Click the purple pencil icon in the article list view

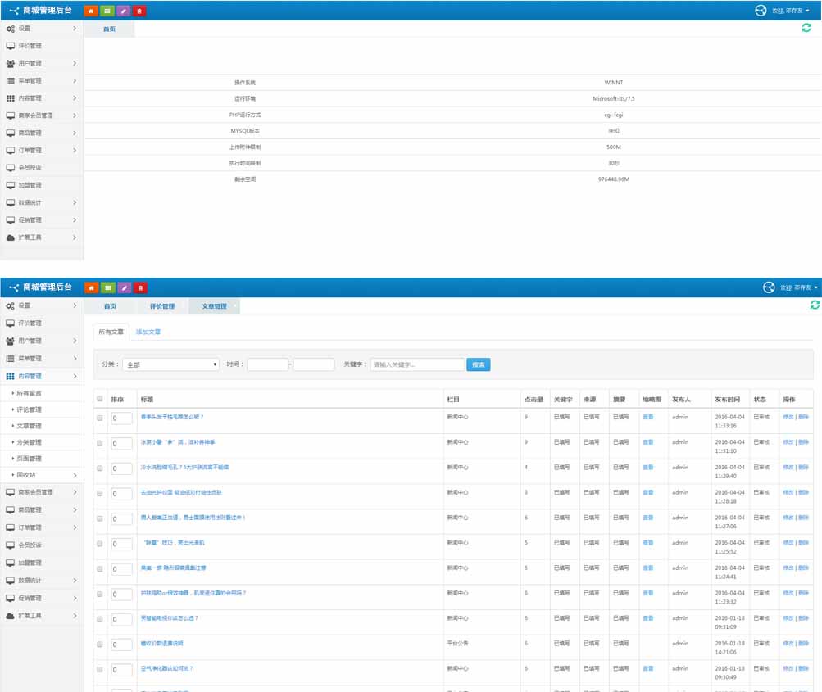tap(124, 287)
